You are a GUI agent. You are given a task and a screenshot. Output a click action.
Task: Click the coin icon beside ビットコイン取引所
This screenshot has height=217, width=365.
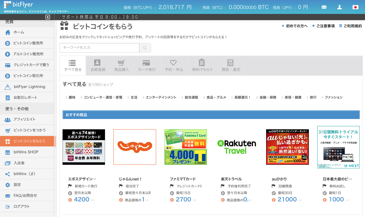click(8, 76)
